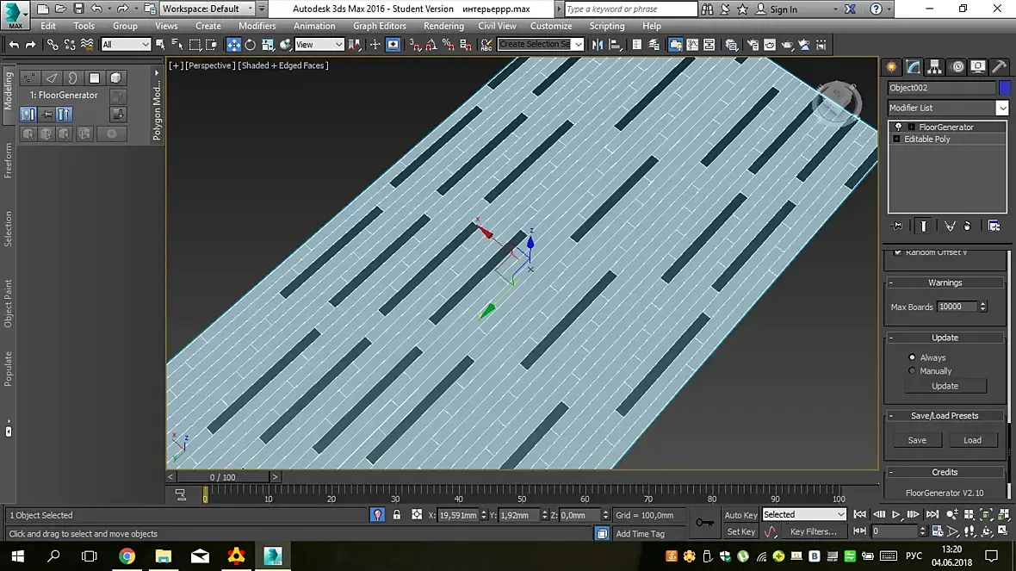1016x571 pixels.
Task: Open the Create panel star icon
Action: coord(891,67)
